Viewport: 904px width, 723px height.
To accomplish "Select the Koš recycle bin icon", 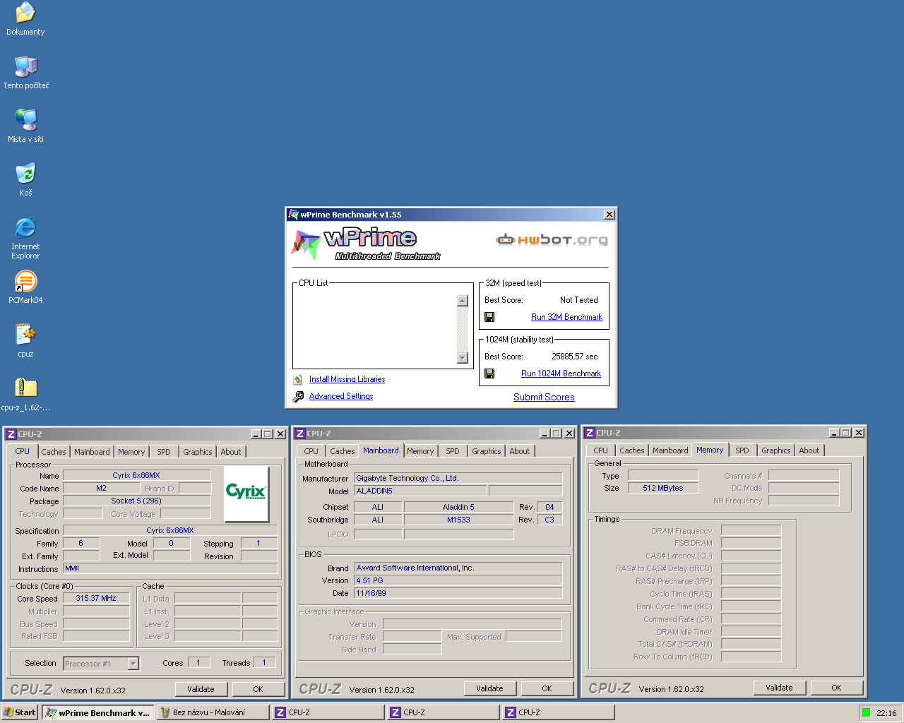I will coord(25,174).
